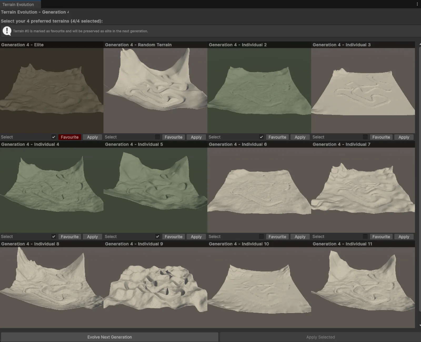
Task: Unmark the Elite terrain as Favourite
Action: click(70, 137)
